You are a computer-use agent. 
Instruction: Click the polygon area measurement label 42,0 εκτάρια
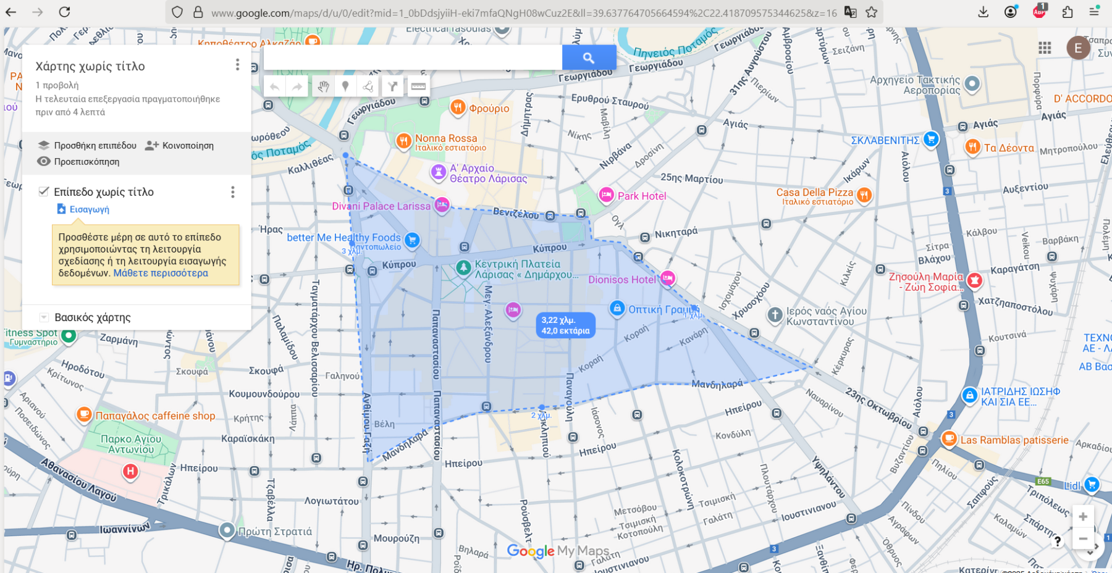click(565, 331)
